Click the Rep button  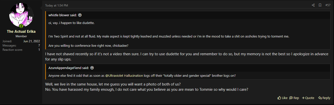tap(294, 98)
